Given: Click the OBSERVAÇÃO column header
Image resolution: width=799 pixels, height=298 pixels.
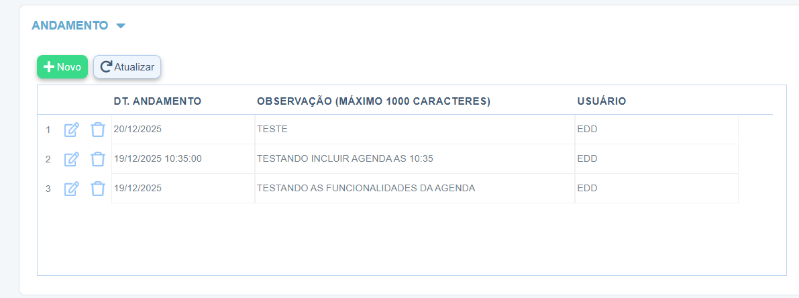Looking at the screenshot, I should tap(374, 101).
